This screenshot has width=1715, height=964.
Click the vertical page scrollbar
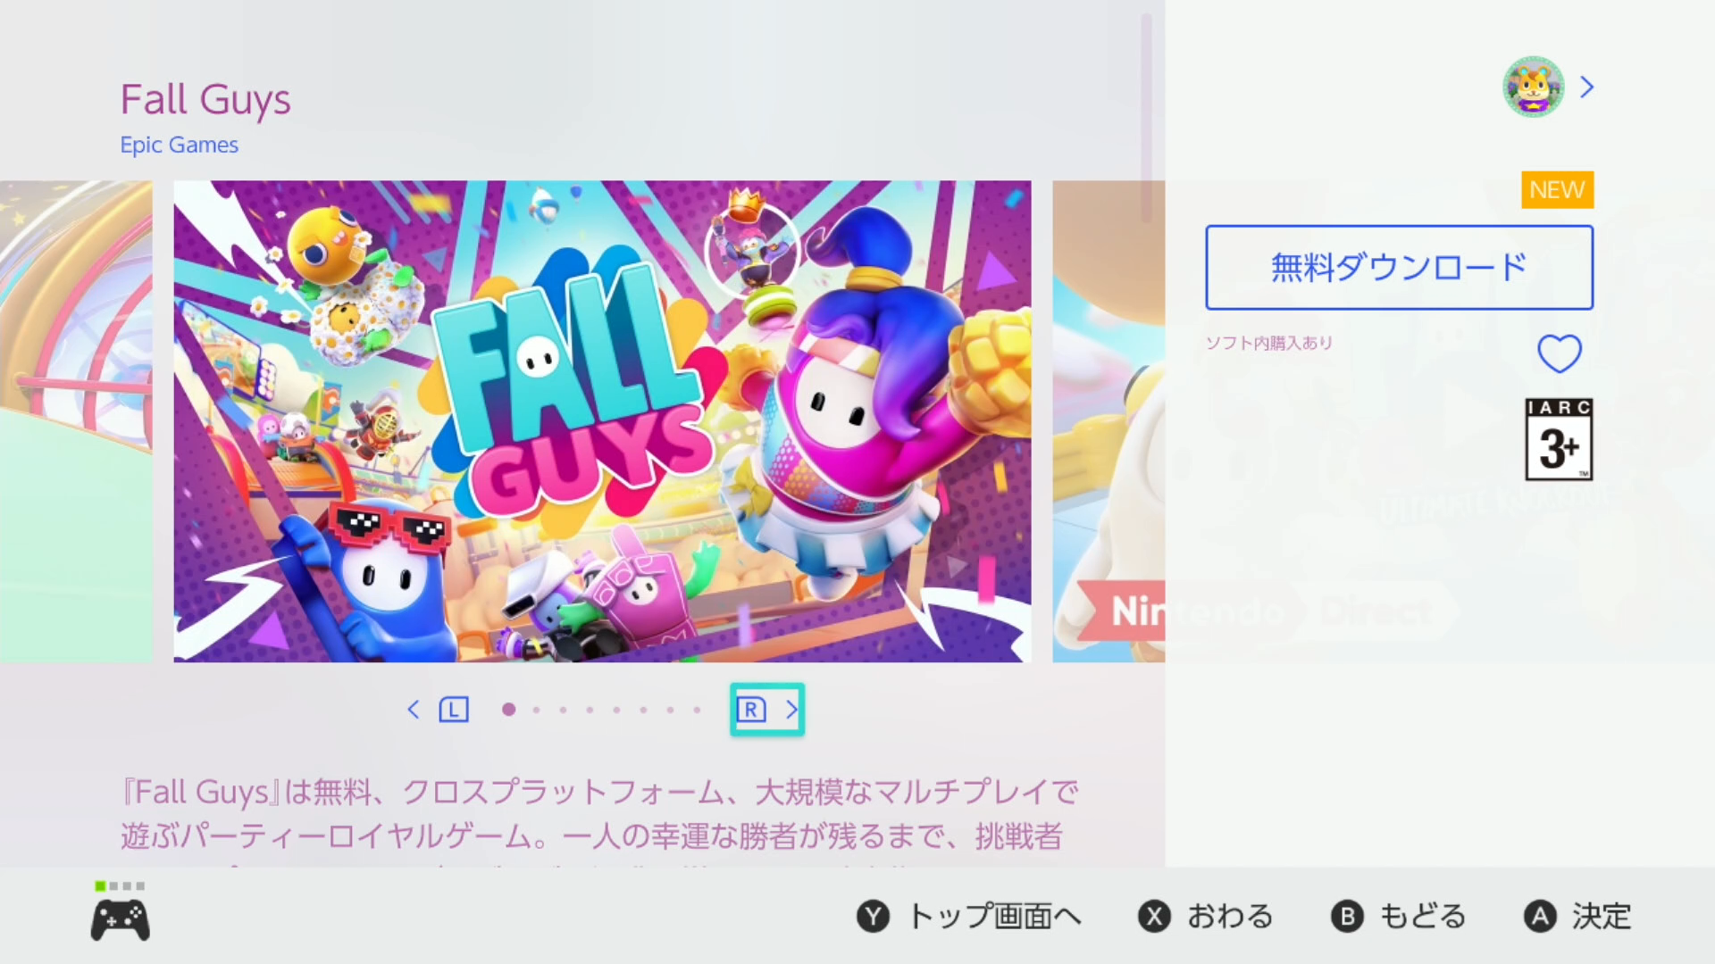click(x=1146, y=118)
